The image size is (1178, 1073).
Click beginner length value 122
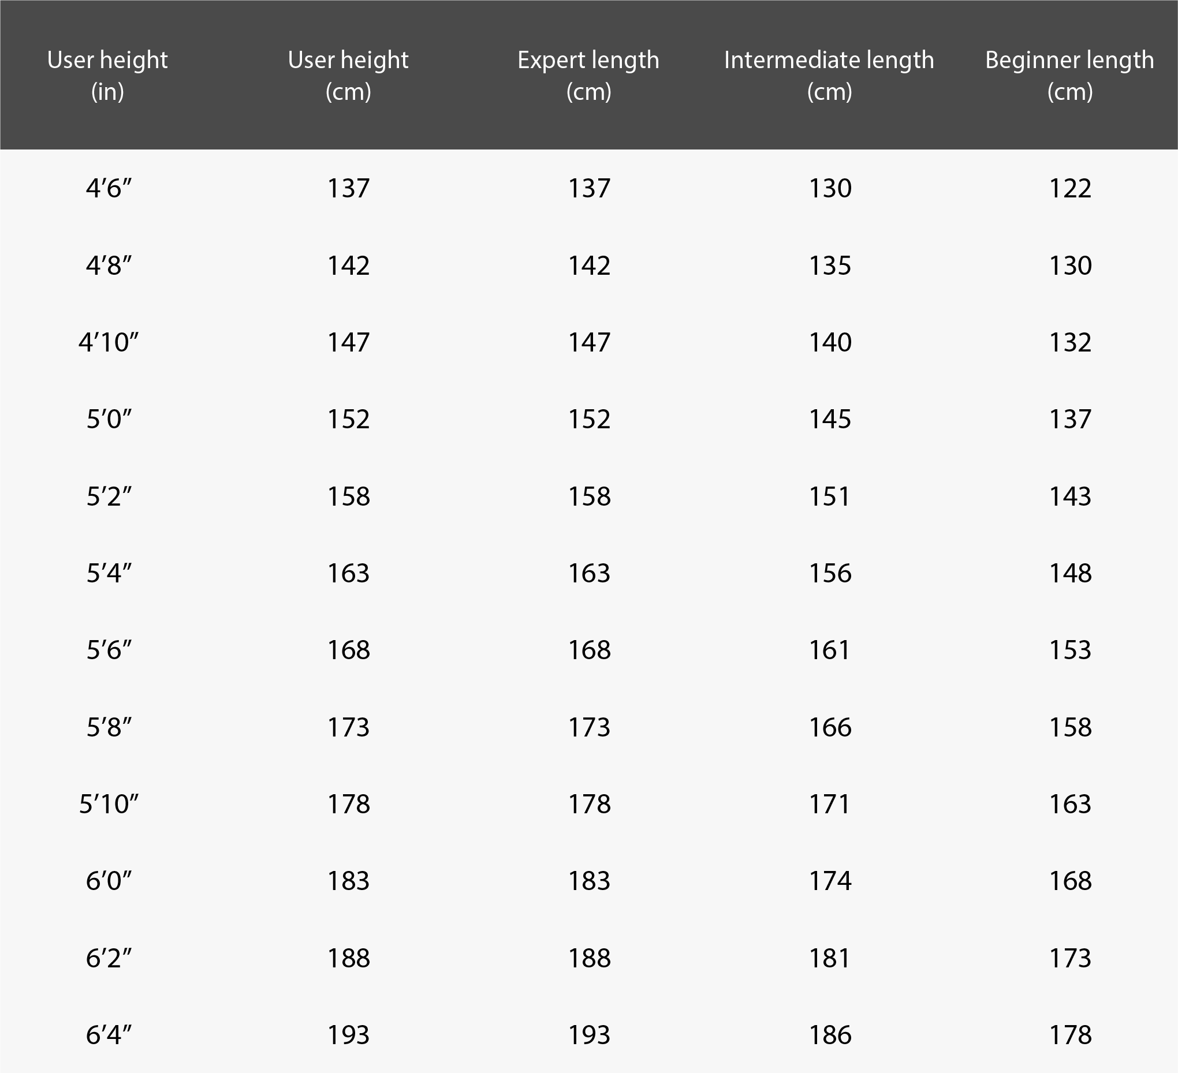(x=1071, y=188)
